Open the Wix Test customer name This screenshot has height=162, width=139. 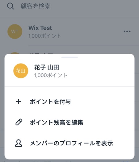click(40, 28)
